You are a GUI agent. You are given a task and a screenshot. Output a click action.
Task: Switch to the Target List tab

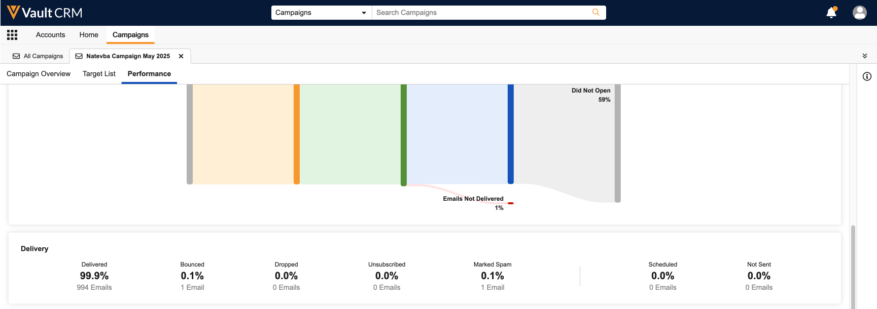click(x=99, y=74)
